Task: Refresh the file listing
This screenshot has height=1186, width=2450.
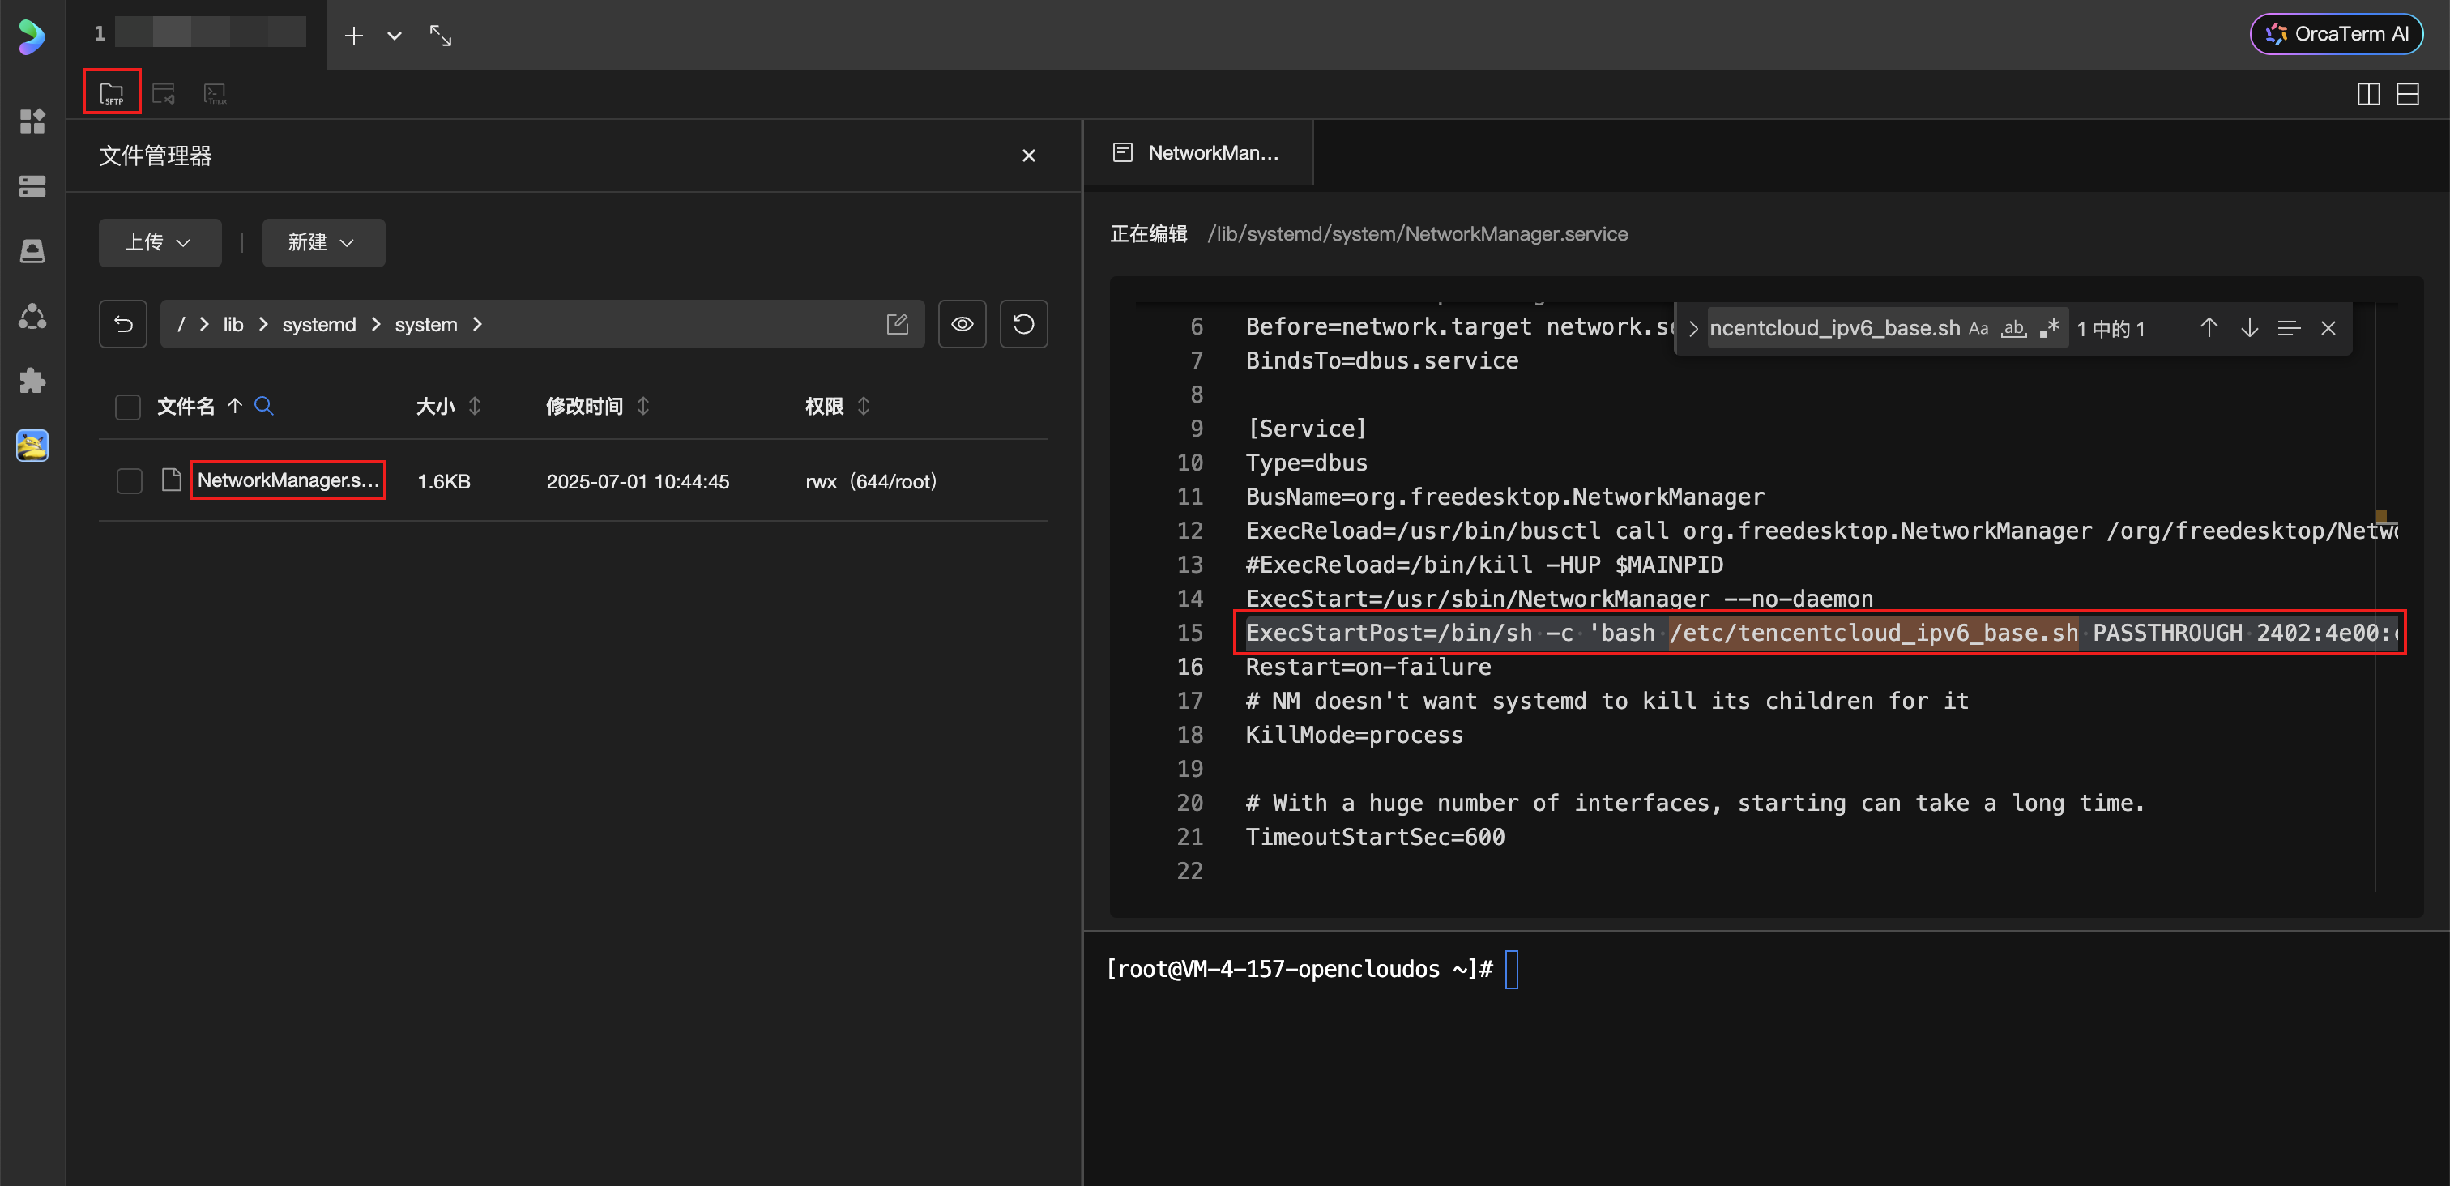Action: tap(1022, 324)
